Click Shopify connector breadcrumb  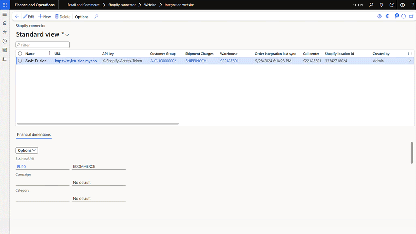pos(122,5)
